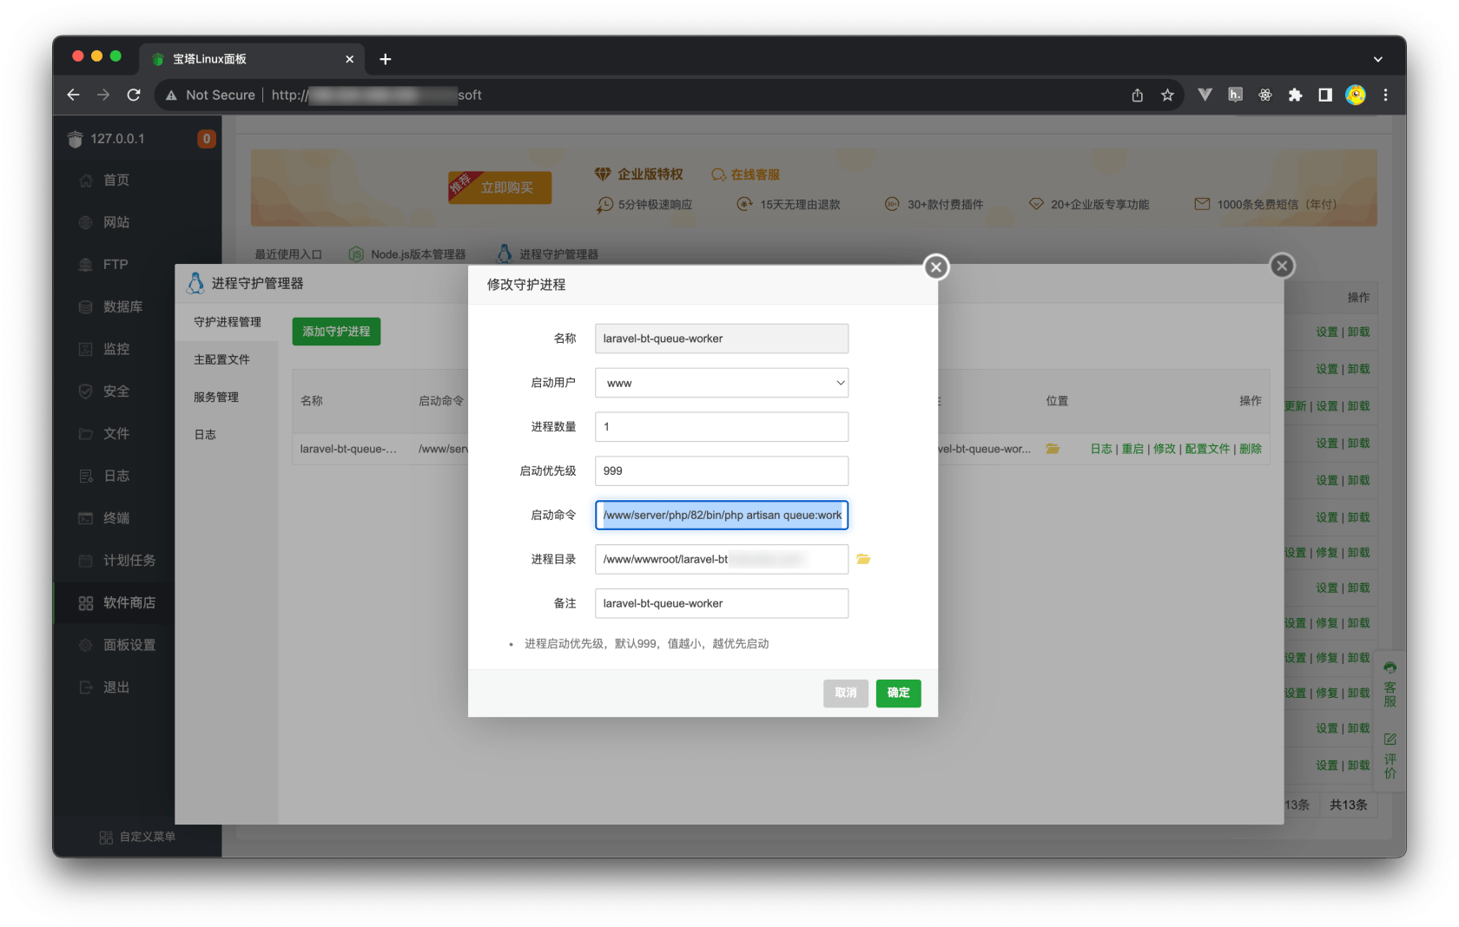Open Node.js版本管理器 shortcut
The width and height of the screenshot is (1459, 927).
pyautogui.click(x=407, y=254)
